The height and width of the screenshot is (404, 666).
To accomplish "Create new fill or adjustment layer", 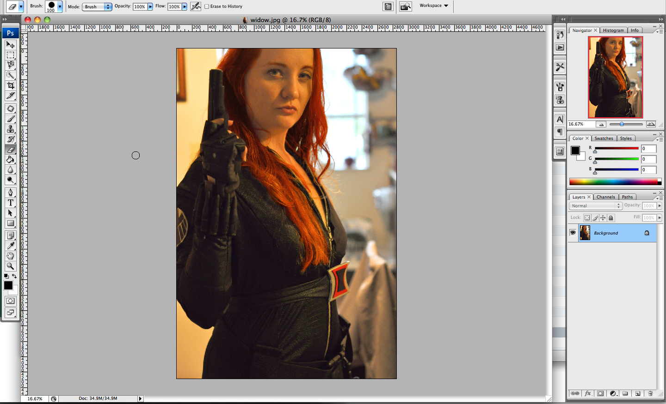I will pyautogui.click(x=613, y=393).
